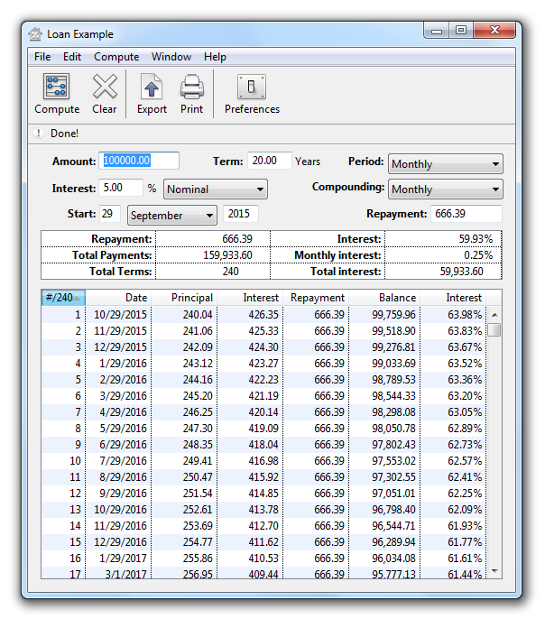Click Total Terms value 240
This screenshot has height=628, width=545.
point(231,272)
